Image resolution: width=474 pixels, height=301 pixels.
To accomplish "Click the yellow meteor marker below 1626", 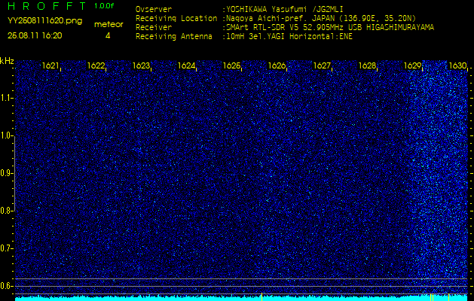I will (x=261, y=296).
